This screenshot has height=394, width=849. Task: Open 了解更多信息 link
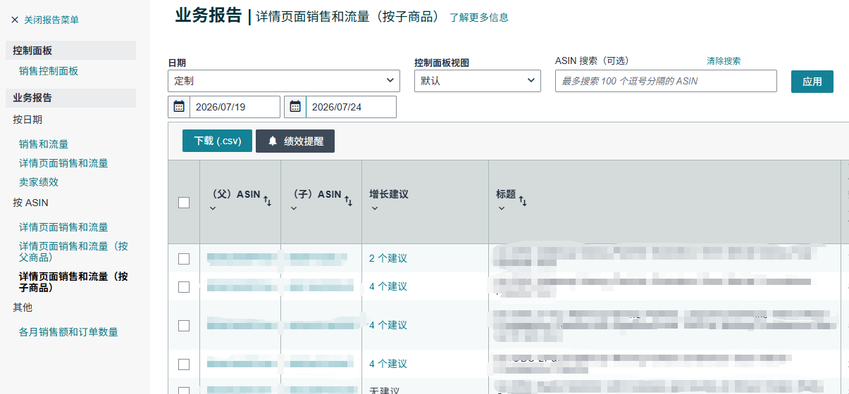[479, 18]
